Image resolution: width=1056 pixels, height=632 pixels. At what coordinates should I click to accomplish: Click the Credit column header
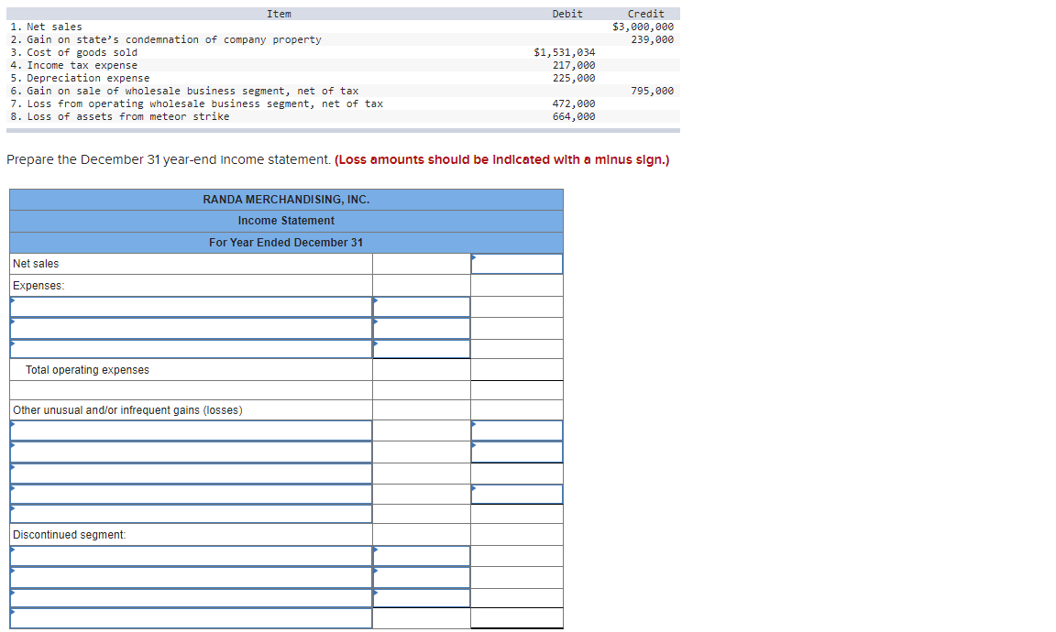click(x=646, y=14)
